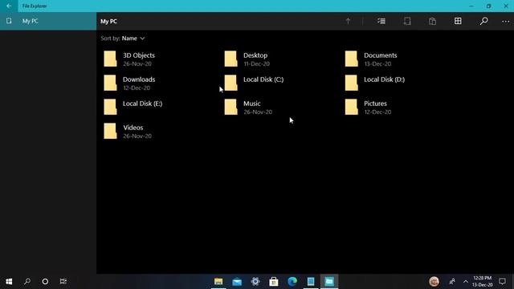The image size is (514, 289).
Task: Click the tablet/device toolbar icon
Action: point(407,22)
